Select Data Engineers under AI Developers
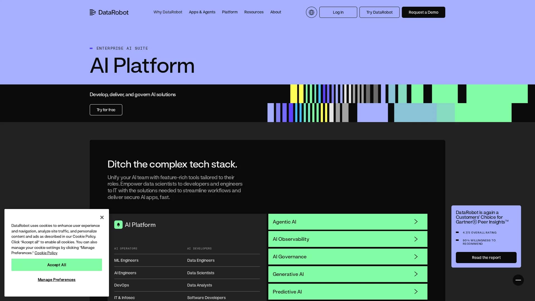535x301 pixels. 201,260
